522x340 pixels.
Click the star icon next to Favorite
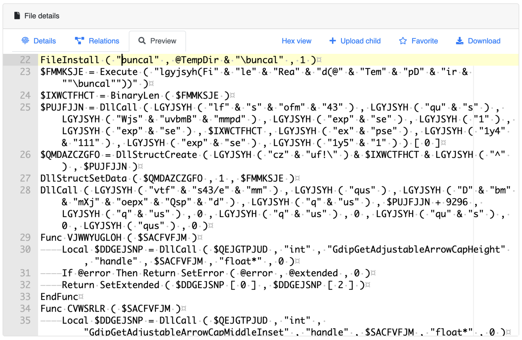pyautogui.click(x=403, y=41)
